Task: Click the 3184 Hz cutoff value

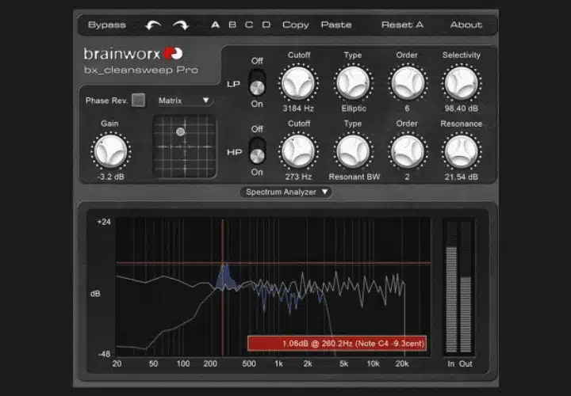Action: [298, 109]
